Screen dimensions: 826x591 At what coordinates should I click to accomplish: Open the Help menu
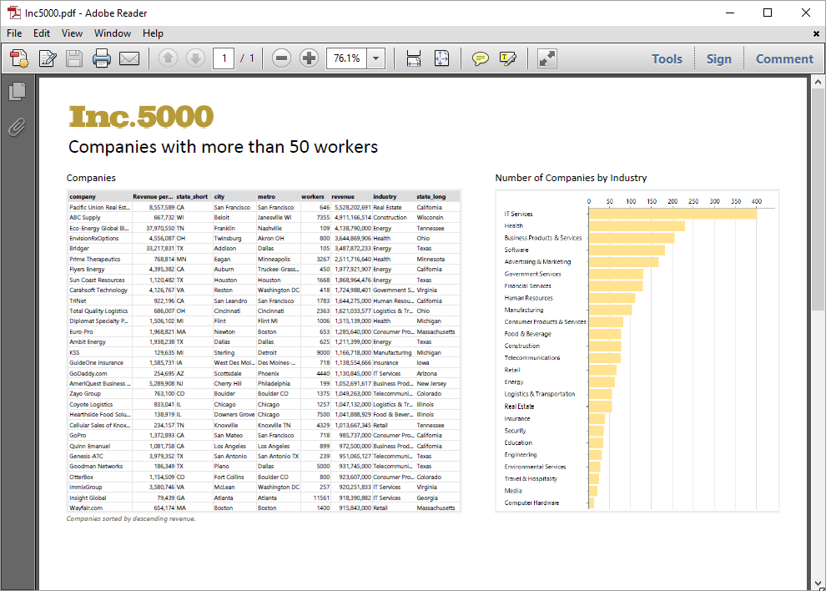[153, 33]
